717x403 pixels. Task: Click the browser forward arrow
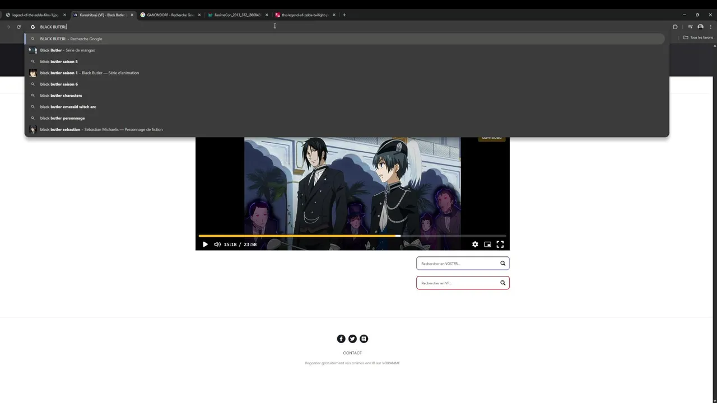click(x=8, y=27)
